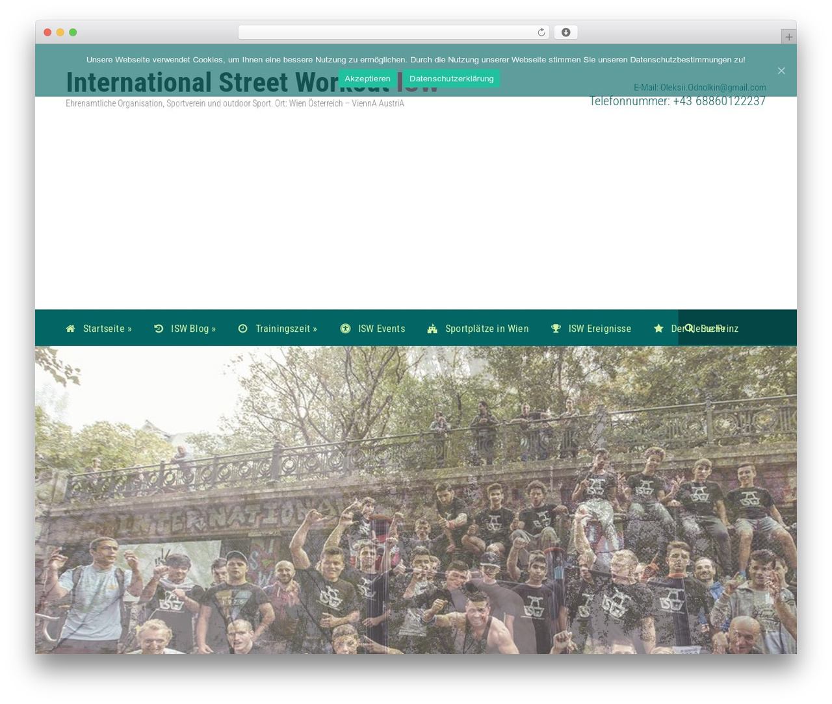
Task: Expand the Trainingszeit » menu
Action: tap(278, 329)
